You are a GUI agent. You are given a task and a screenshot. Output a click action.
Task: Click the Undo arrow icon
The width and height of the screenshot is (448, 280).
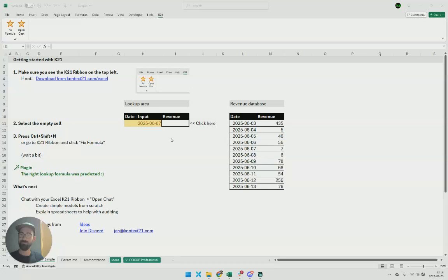pyautogui.click(x=46, y=5)
